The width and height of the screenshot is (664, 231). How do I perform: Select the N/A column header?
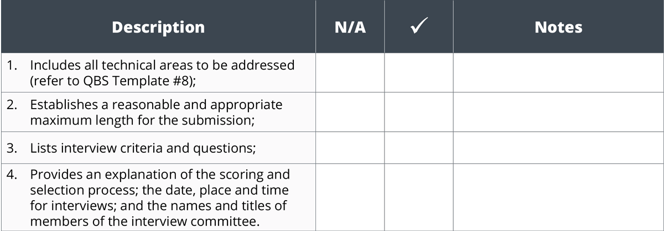(350, 27)
